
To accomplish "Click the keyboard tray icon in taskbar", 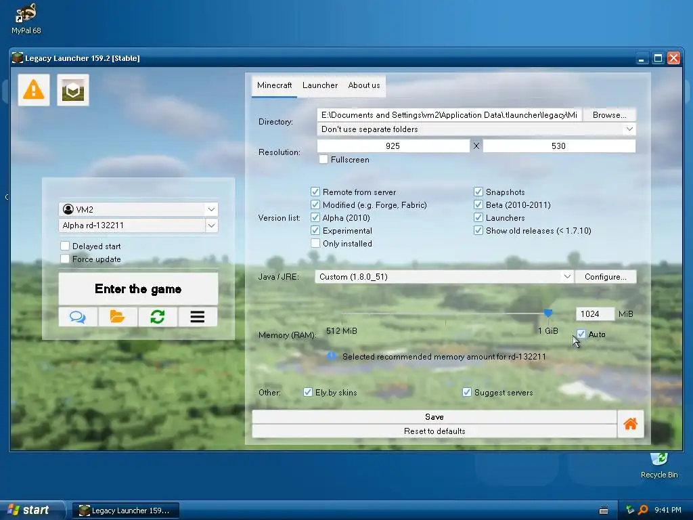I will 603,511.
